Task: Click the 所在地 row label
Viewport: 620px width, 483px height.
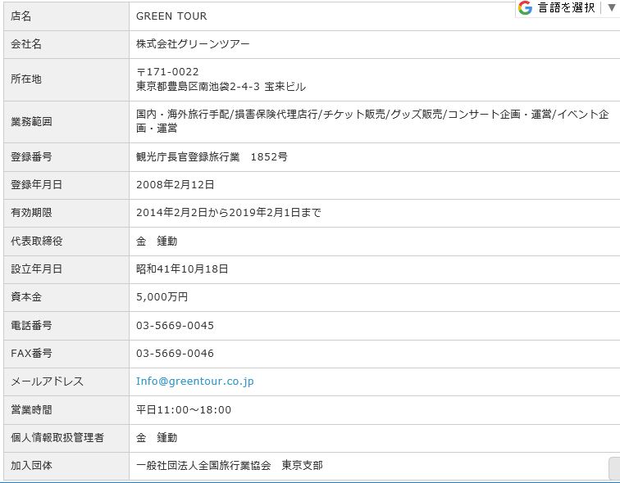Action: pyautogui.click(x=26, y=79)
